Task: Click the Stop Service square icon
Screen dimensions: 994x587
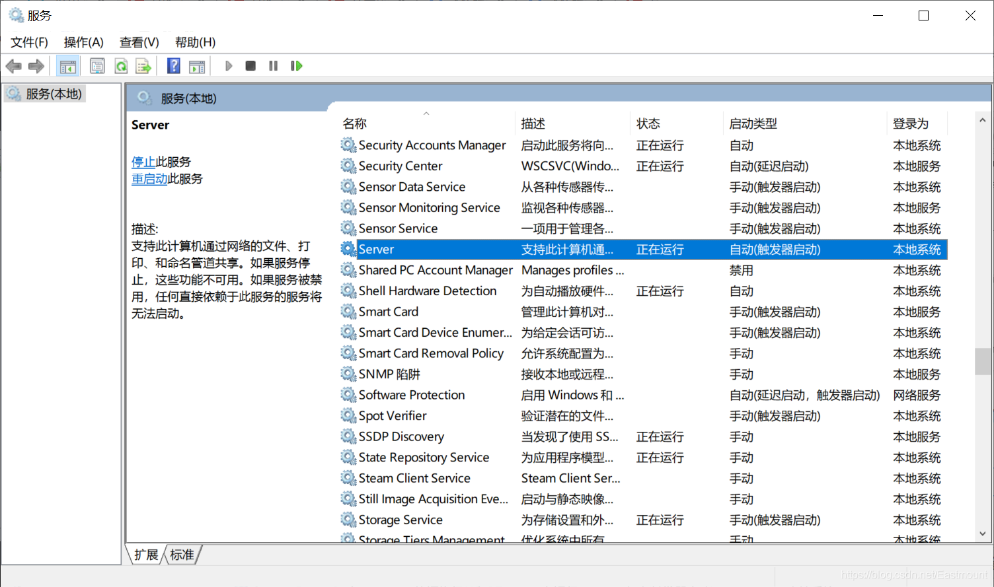Action: coord(250,66)
